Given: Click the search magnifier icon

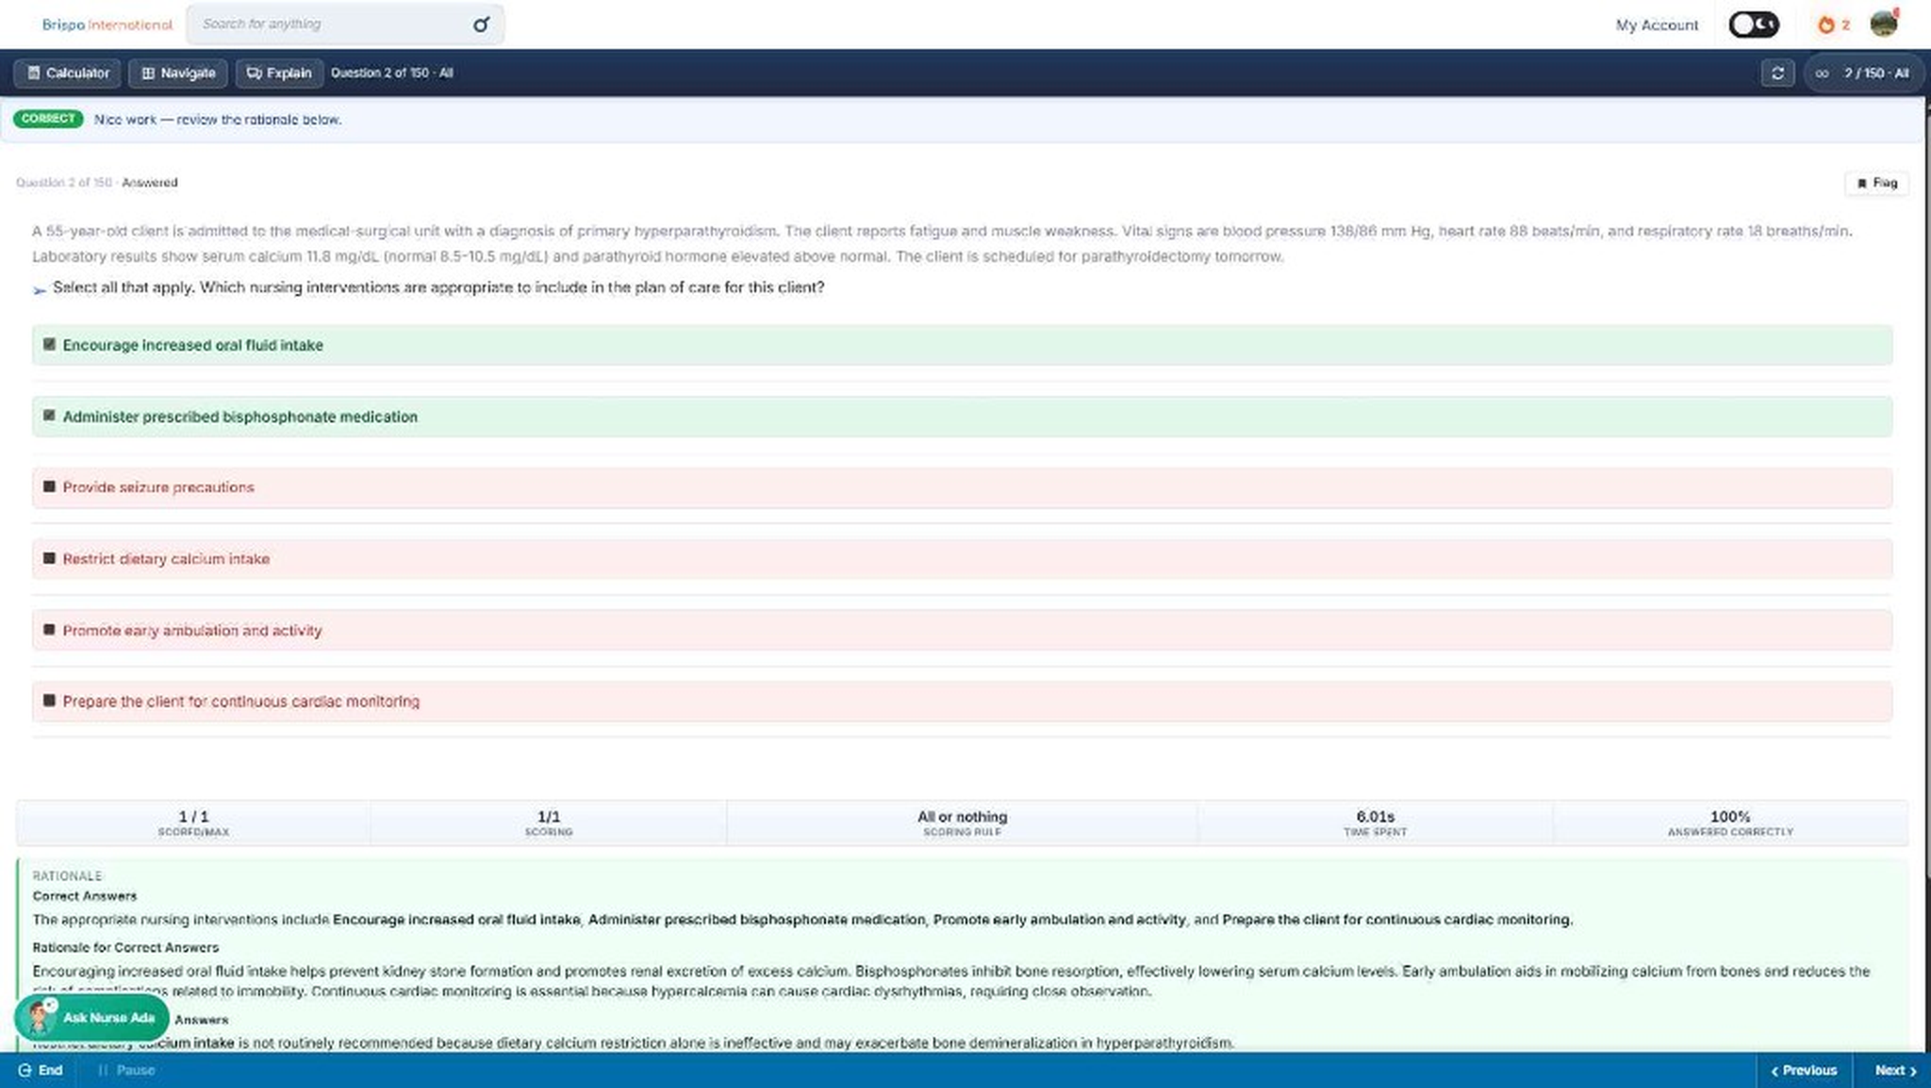Looking at the screenshot, I should [481, 25].
